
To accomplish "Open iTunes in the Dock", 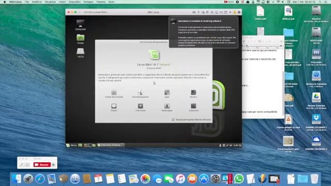I will (x=180, y=179).
